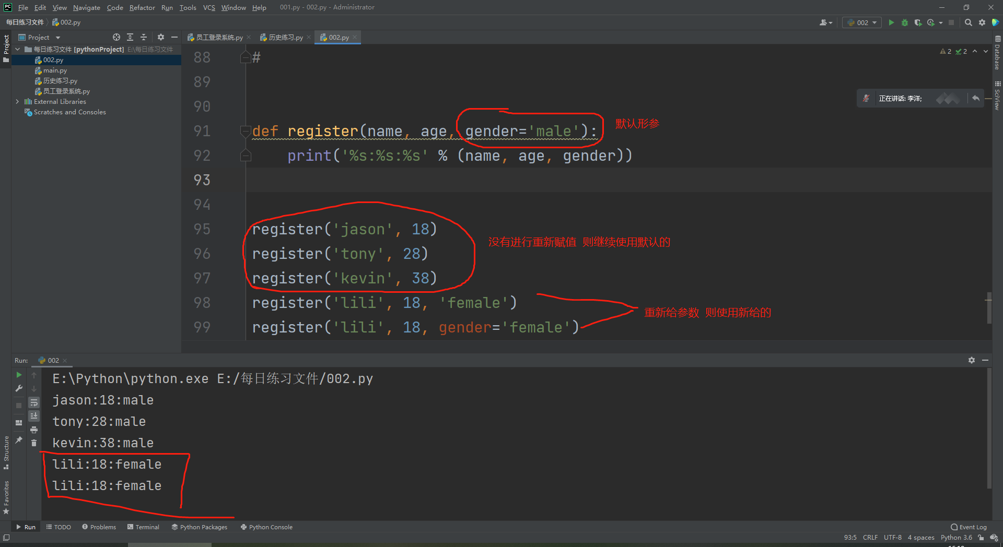Collapse the register function fold marker on line 91
This screenshot has height=547, width=1003.
(246, 131)
